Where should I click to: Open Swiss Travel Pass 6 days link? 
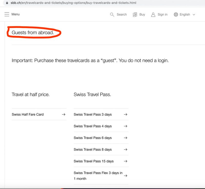point(101,138)
